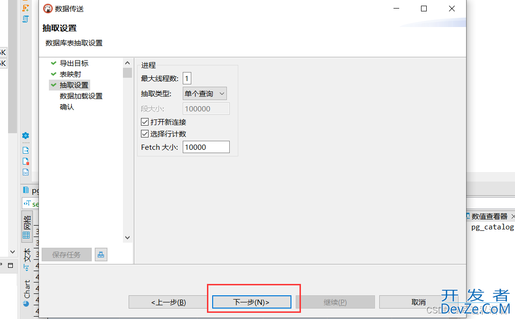Click the 下一步(N) button

[x=252, y=302]
